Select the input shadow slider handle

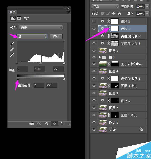pyautogui.click(x=17, y=63)
